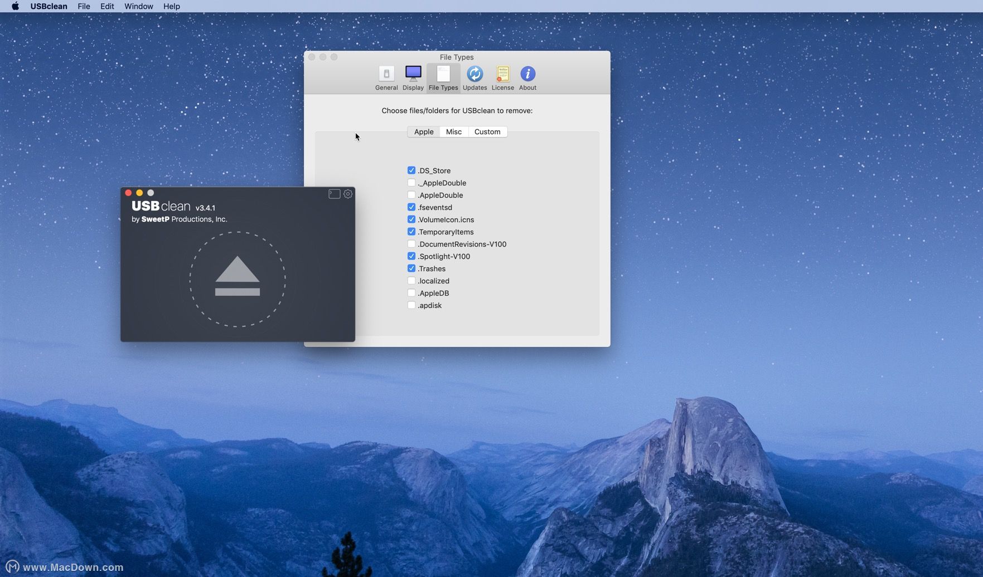The image size is (983, 577).
Task: Open the General preferences pane
Action: point(386,78)
